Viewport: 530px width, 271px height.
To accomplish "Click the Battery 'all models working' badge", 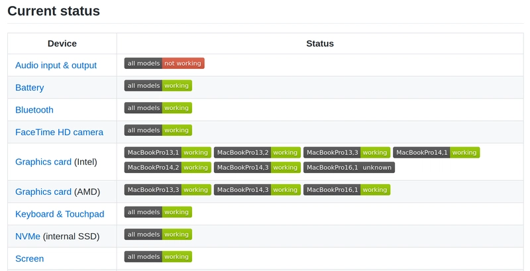I will pyautogui.click(x=158, y=85).
